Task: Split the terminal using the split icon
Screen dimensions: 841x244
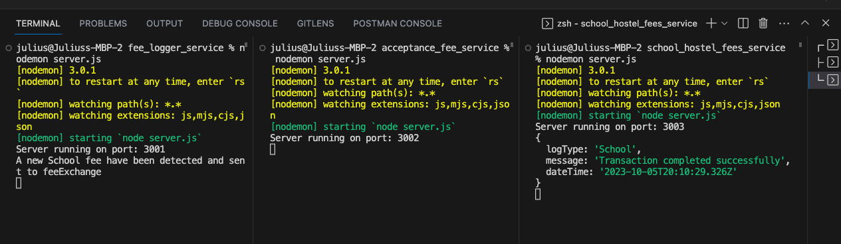Action: pos(744,23)
